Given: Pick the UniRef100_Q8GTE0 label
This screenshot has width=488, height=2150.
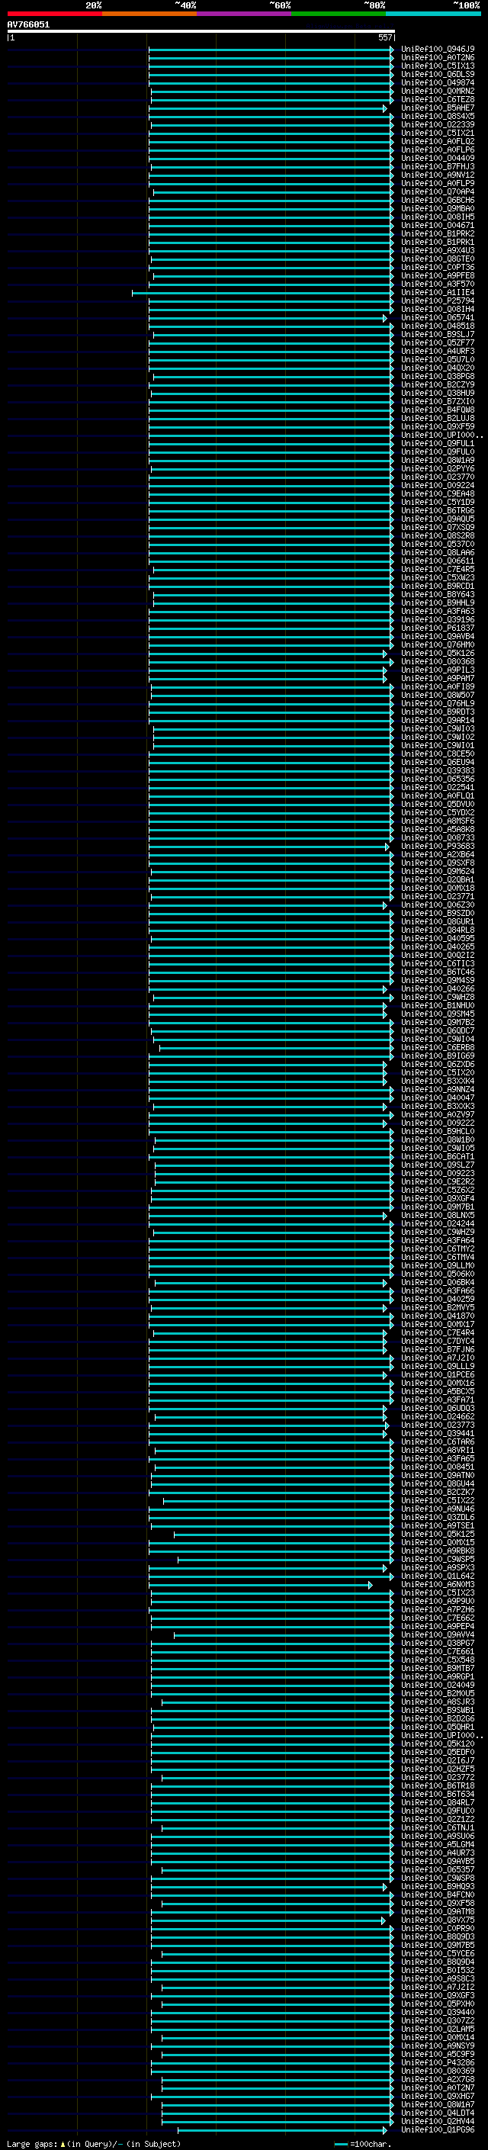Looking at the screenshot, I should 438,259.
